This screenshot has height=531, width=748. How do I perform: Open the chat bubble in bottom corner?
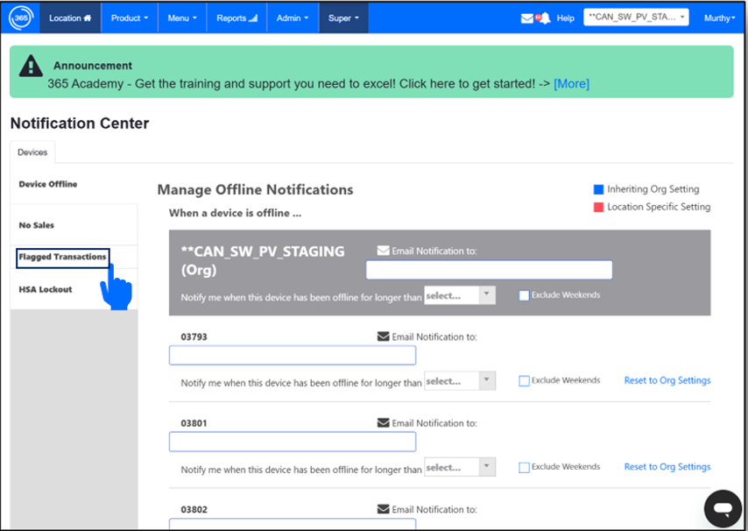click(x=723, y=508)
